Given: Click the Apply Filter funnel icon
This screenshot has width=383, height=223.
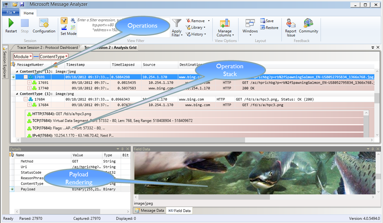Looking at the screenshot, I should pyautogui.click(x=177, y=23).
